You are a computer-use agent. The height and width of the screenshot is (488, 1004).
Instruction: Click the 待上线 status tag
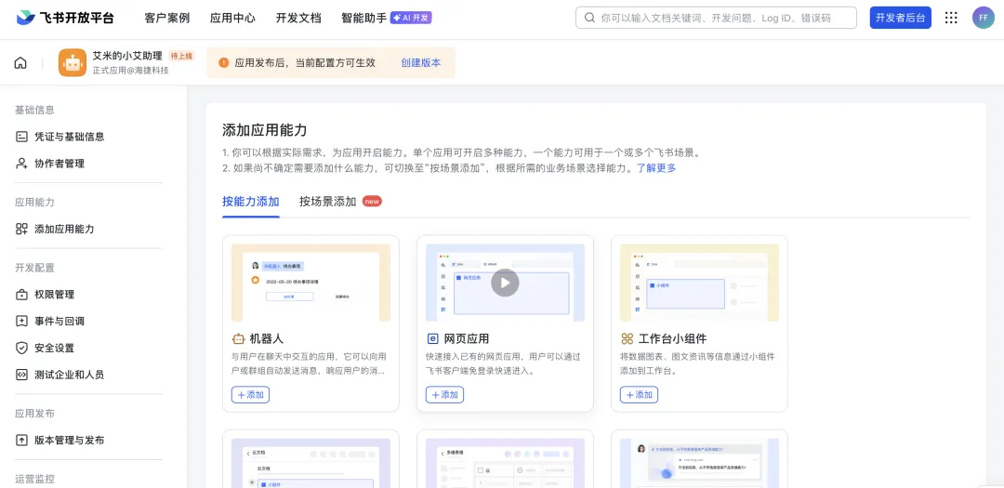181,56
